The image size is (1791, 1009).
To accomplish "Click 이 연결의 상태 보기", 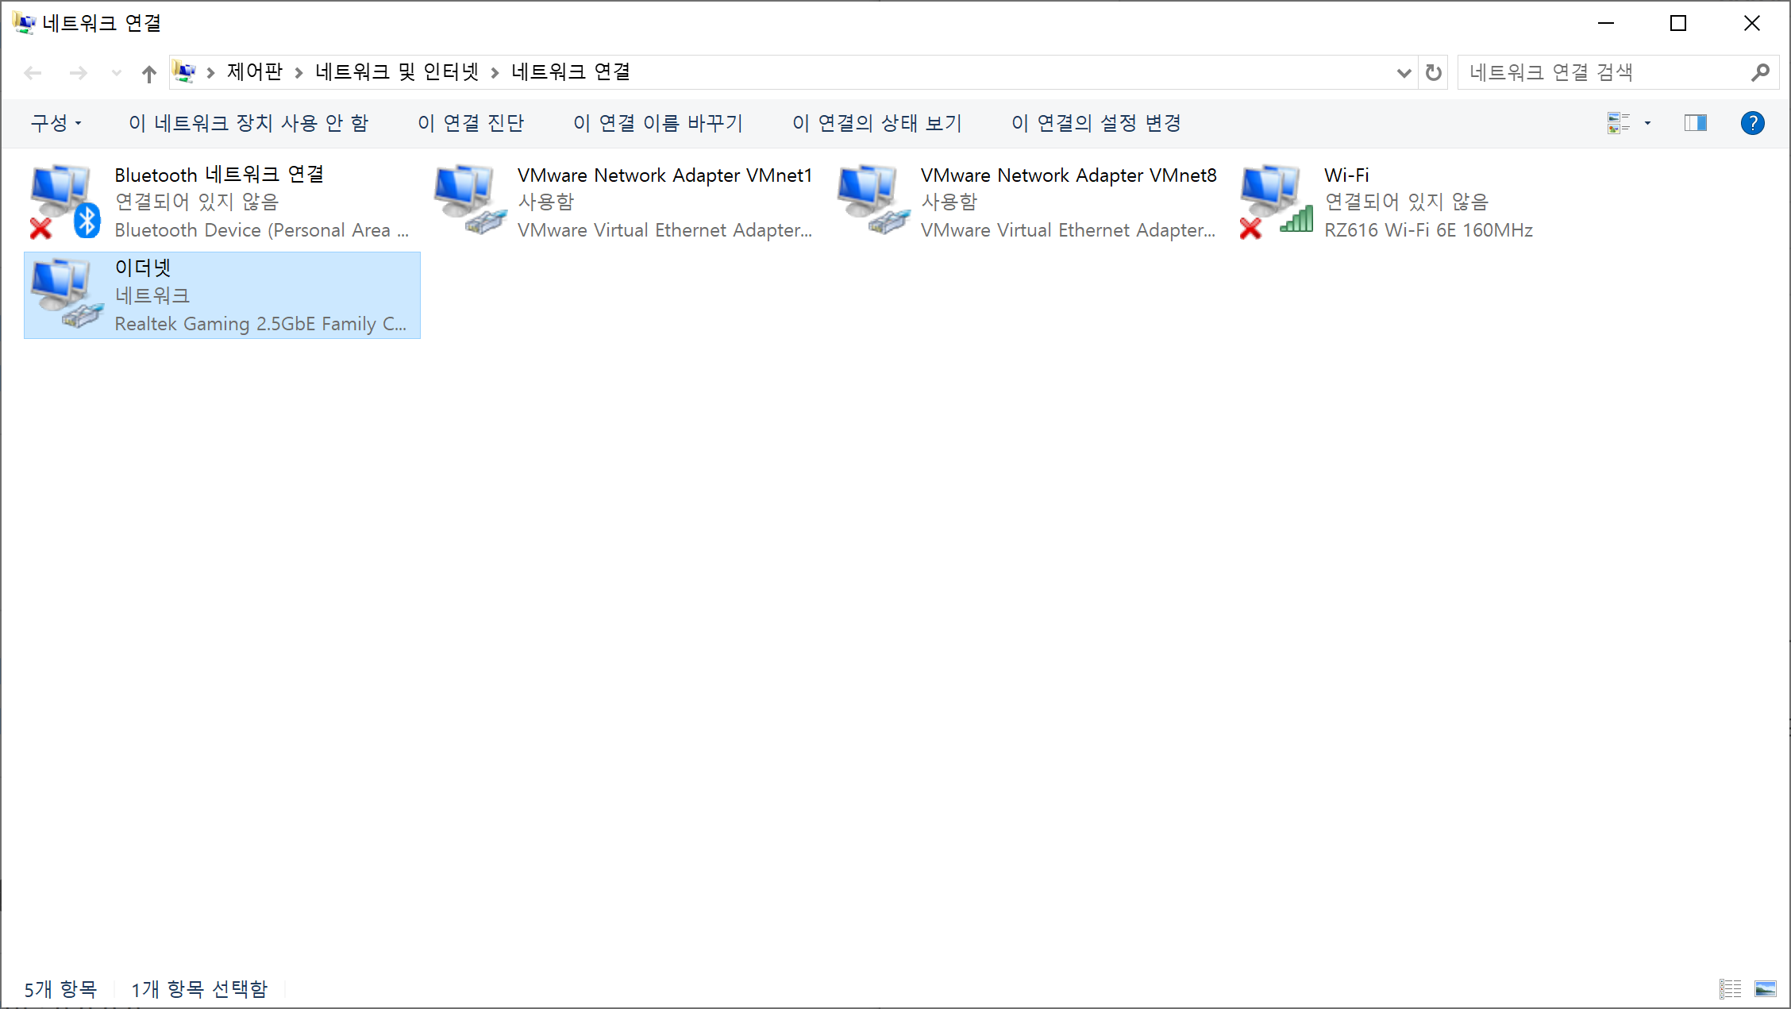I will [876, 123].
